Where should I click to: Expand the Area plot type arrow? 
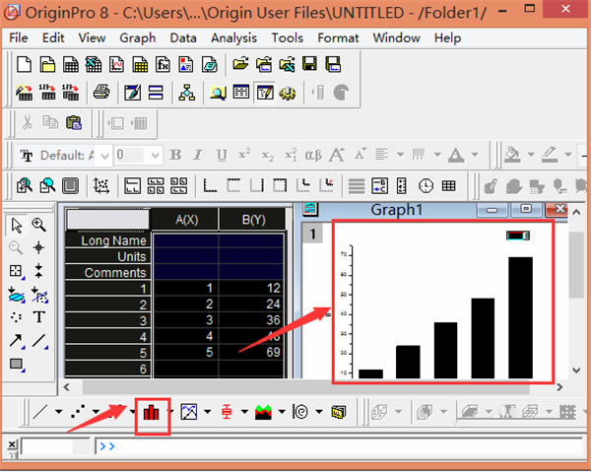click(282, 412)
